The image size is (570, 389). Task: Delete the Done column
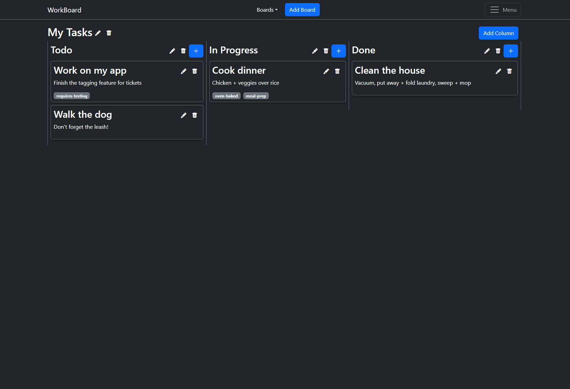tap(498, 51)
